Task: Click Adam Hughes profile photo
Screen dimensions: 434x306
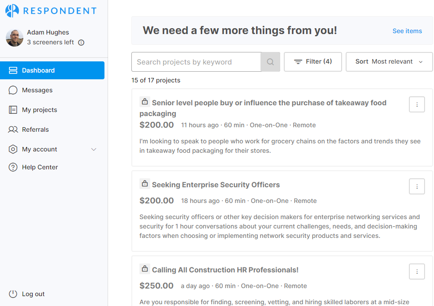Action: (x=14, y=38)
